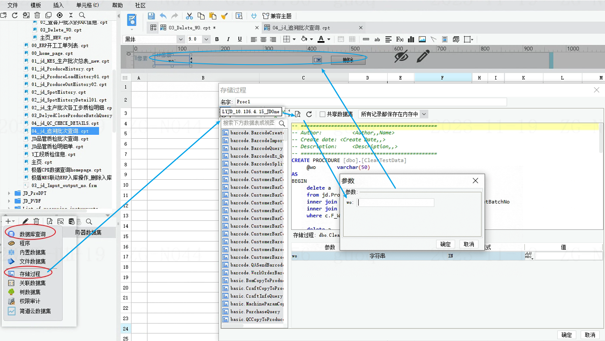Expand the JD_PVDF folder
The image size is (605, 341).
pos(9,201)
